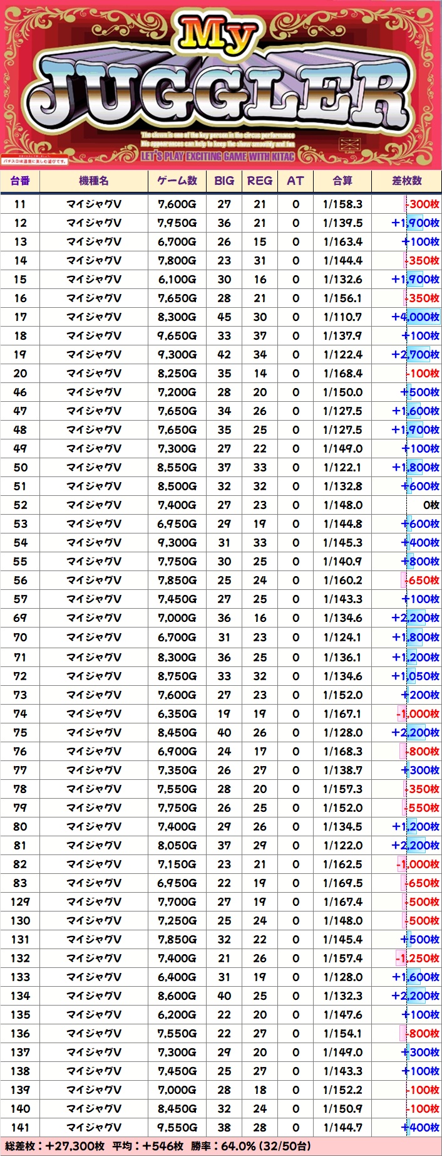Select machine number 83 cell
Viewport: 442px width, 1156px height.
[x=20, y=883]
